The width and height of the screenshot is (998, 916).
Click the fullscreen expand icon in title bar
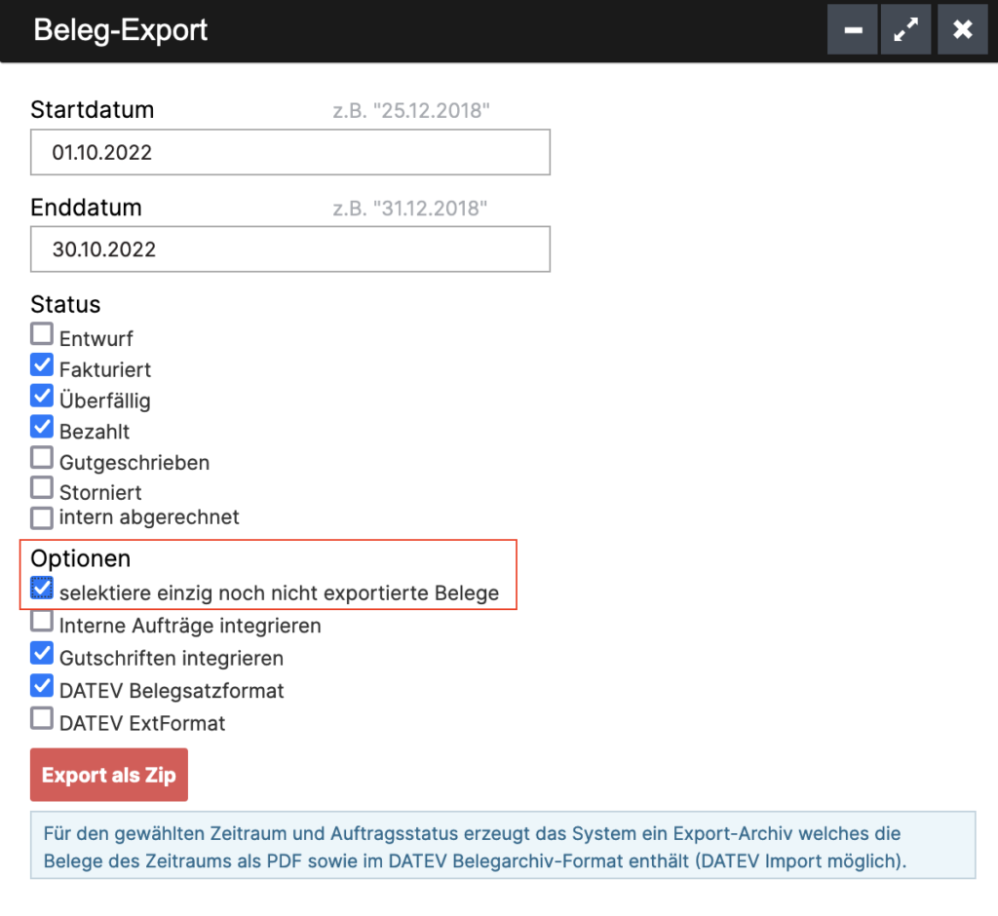click(x=905, y=29)
